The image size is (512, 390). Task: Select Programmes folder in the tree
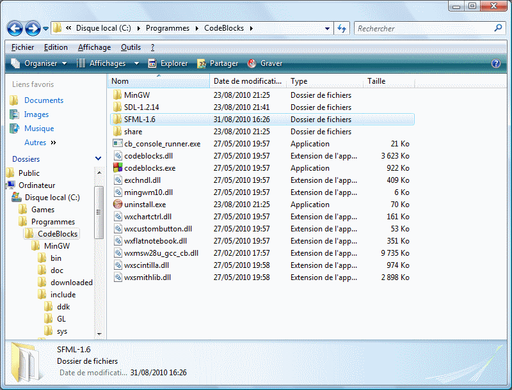coord(53,222)
